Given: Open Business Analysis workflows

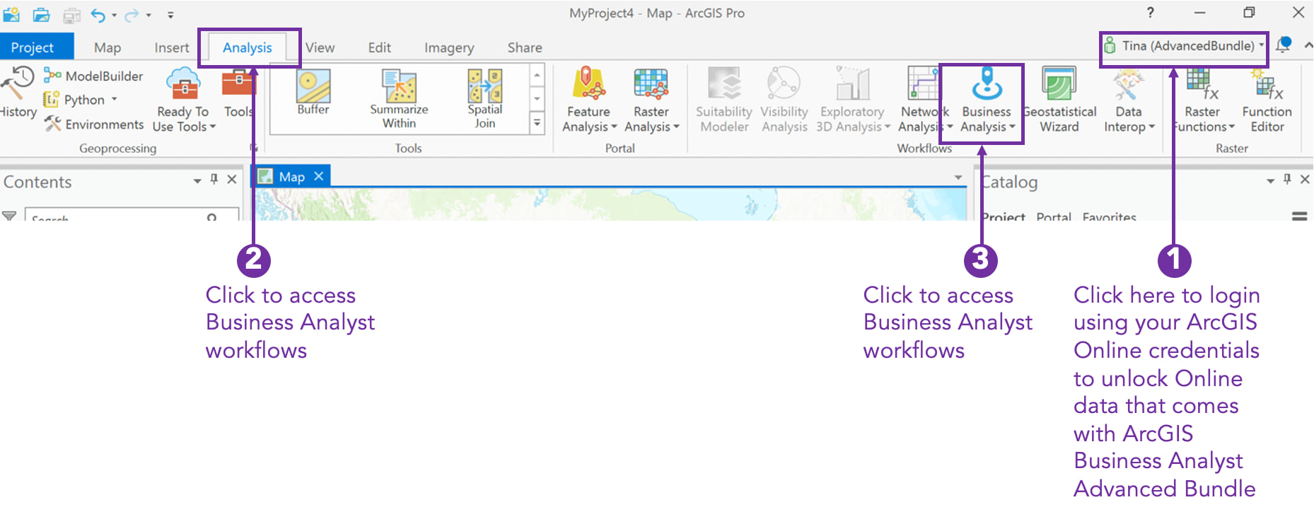Looking at the screenshot, I should pyautogui.click(x=987, y=100).
